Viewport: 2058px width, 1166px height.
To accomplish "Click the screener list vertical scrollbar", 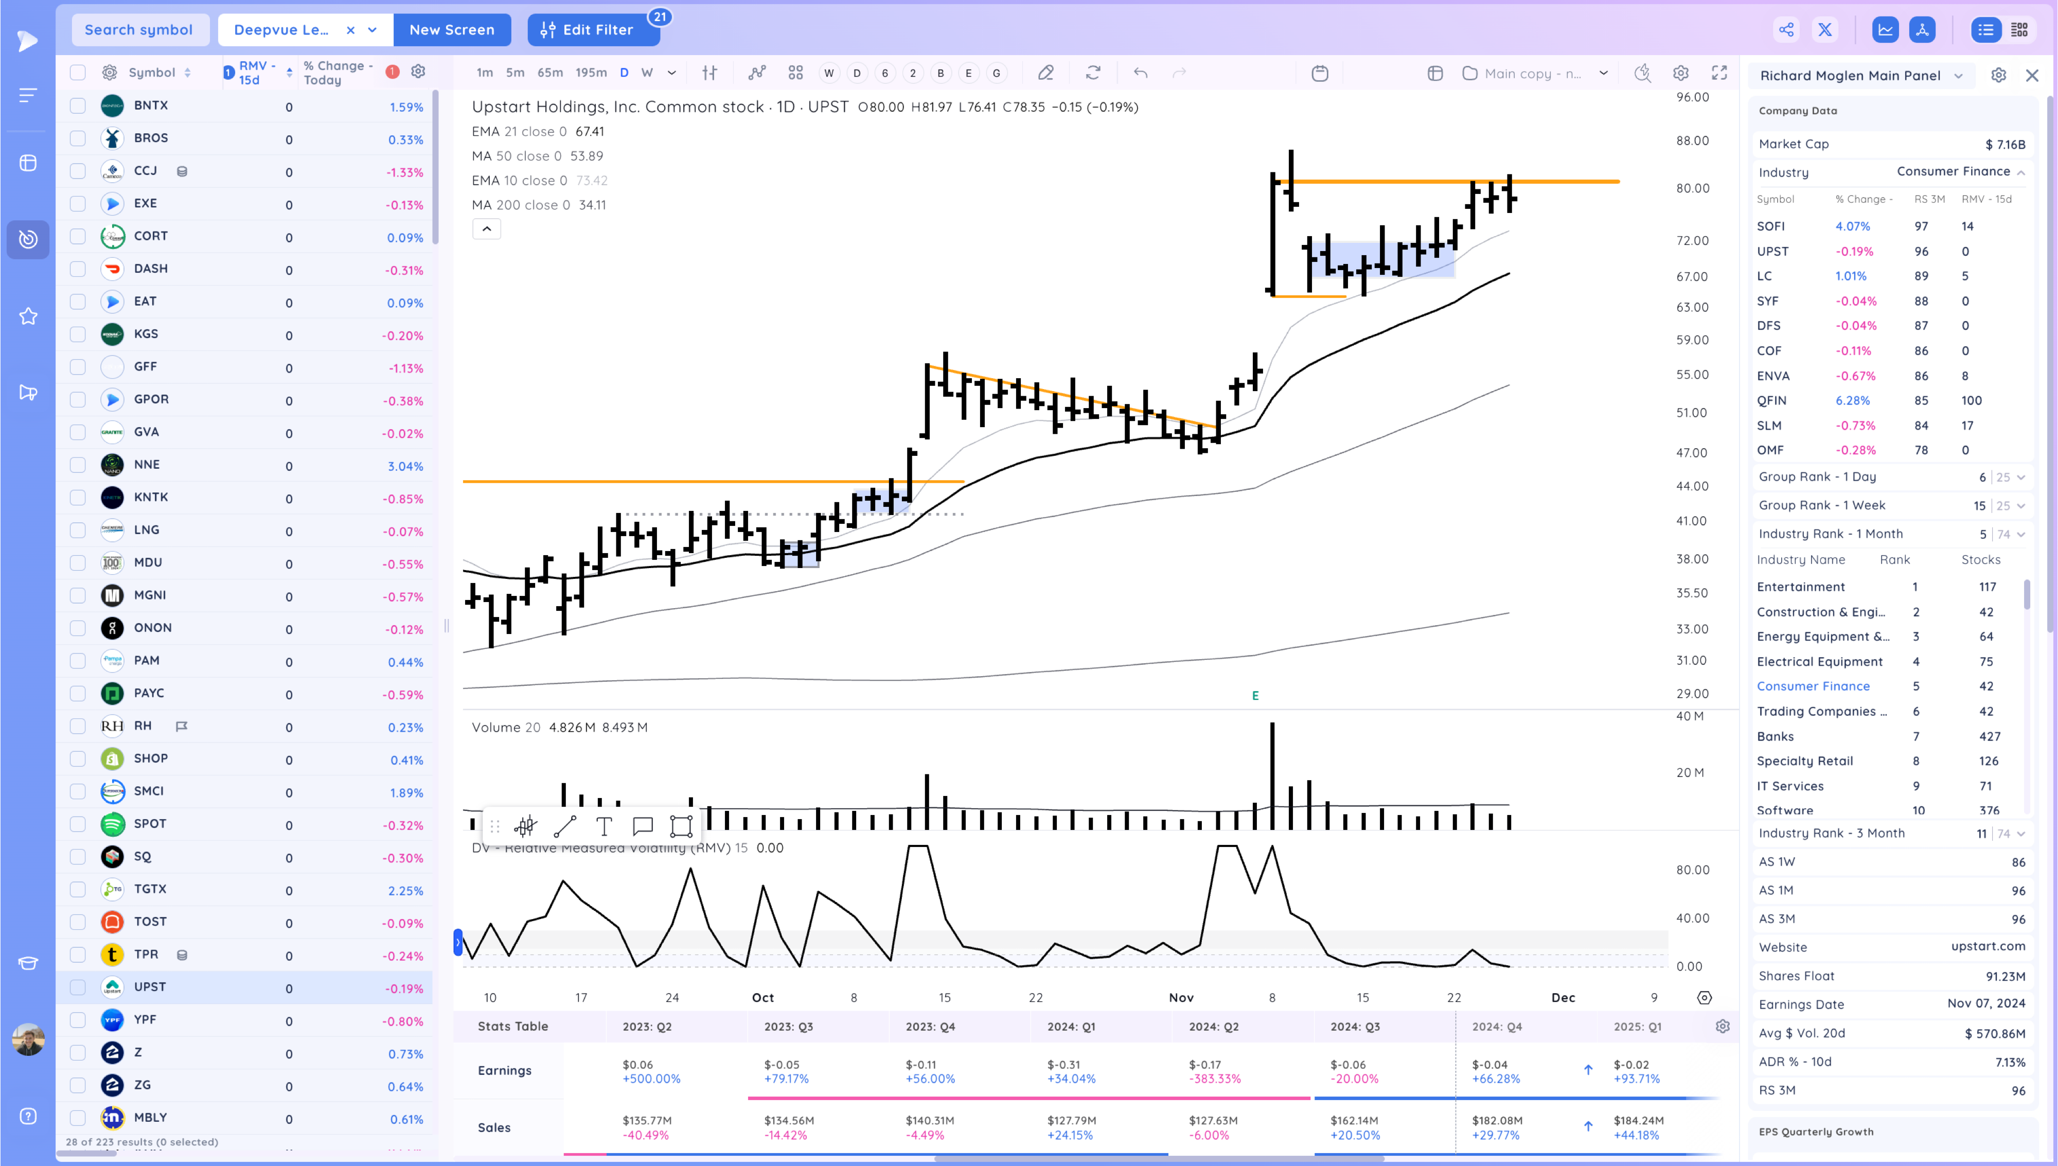I will click(x=435, y=167).
